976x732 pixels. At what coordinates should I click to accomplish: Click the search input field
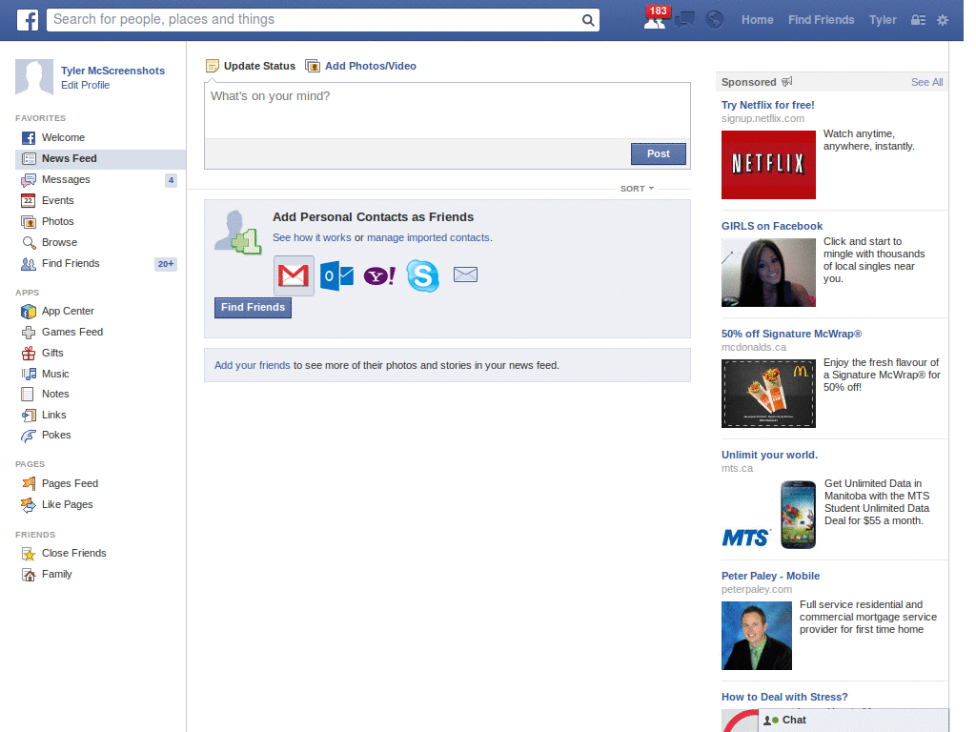[x=315, y=20]
